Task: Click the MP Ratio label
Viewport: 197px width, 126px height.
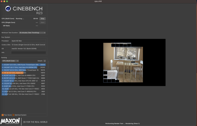Action: coord(6,26)
